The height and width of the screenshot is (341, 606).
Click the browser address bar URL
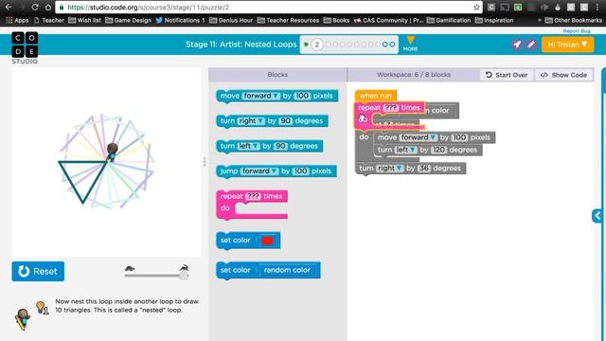click(x=149, y=7)
